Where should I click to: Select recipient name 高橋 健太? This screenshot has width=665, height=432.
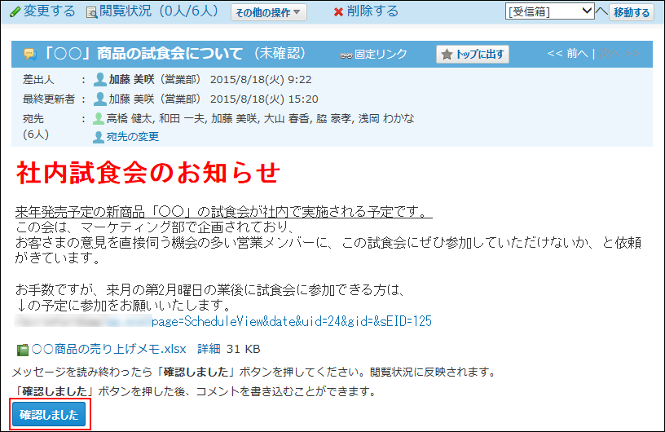tap(130, 118)
